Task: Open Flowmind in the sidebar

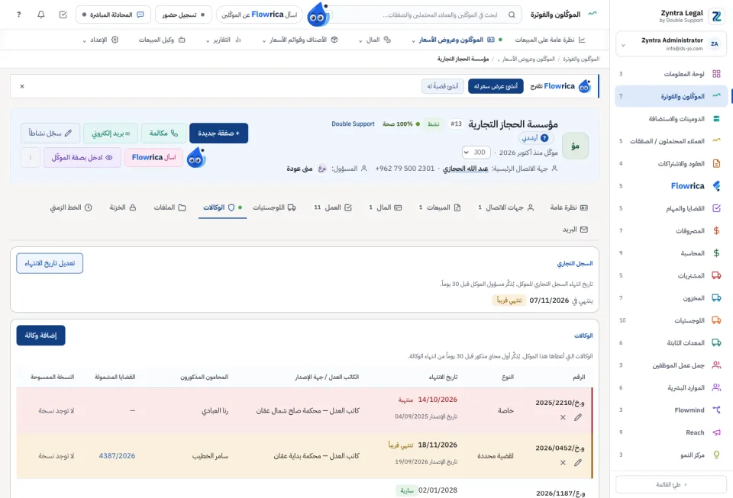Action: [x=671, y=410]
